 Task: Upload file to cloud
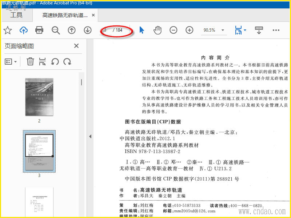tap(24, 30)
